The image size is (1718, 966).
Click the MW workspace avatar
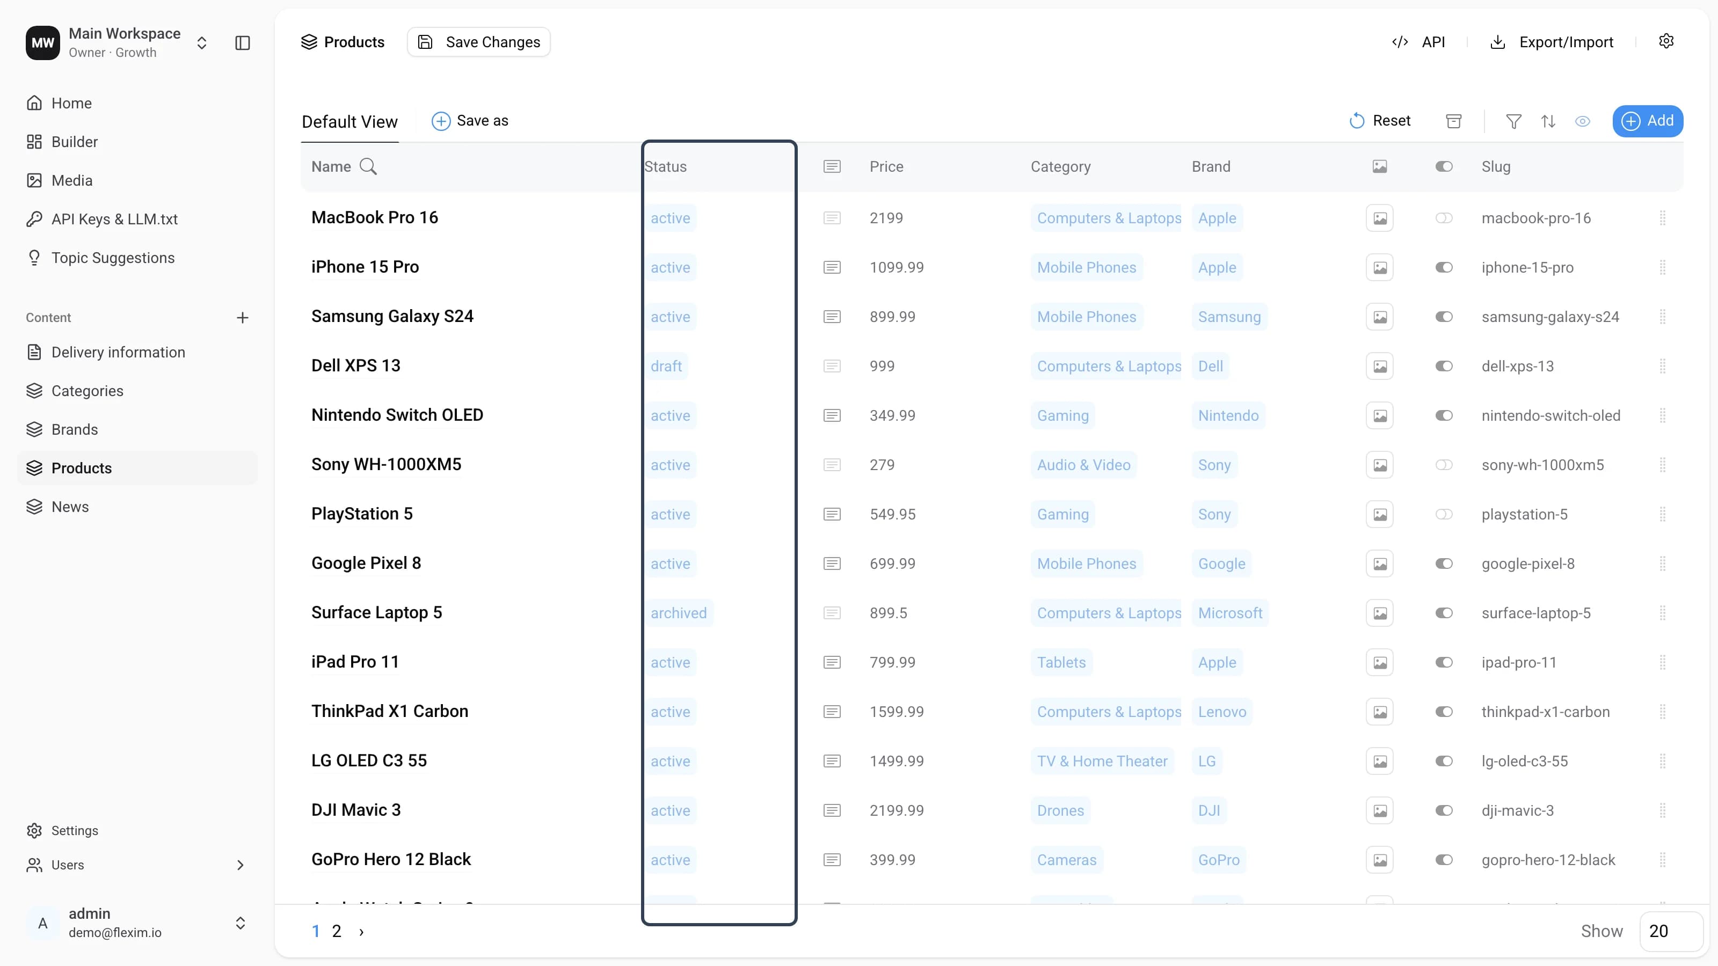tap(43, 43)
